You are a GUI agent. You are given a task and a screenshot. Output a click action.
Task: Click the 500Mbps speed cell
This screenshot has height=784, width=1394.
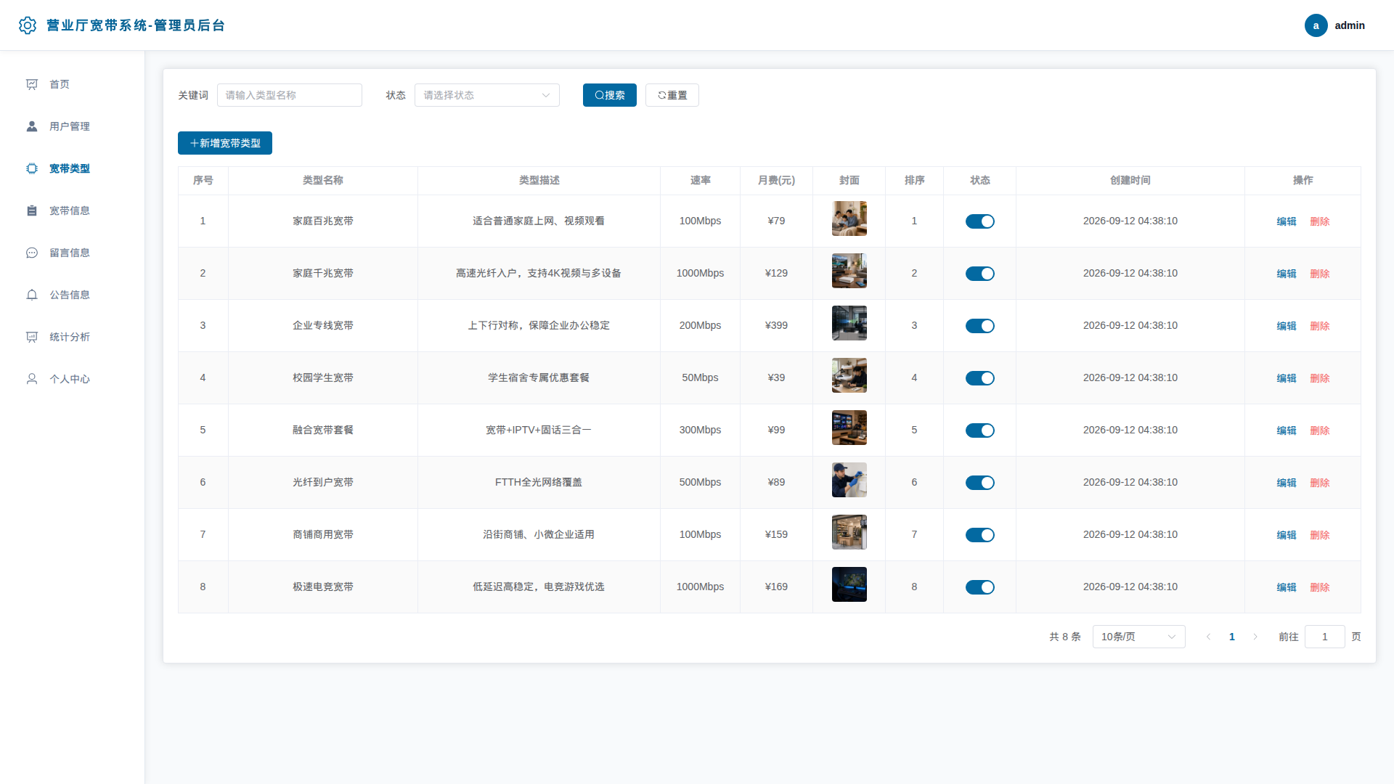(x=700, y=482)
